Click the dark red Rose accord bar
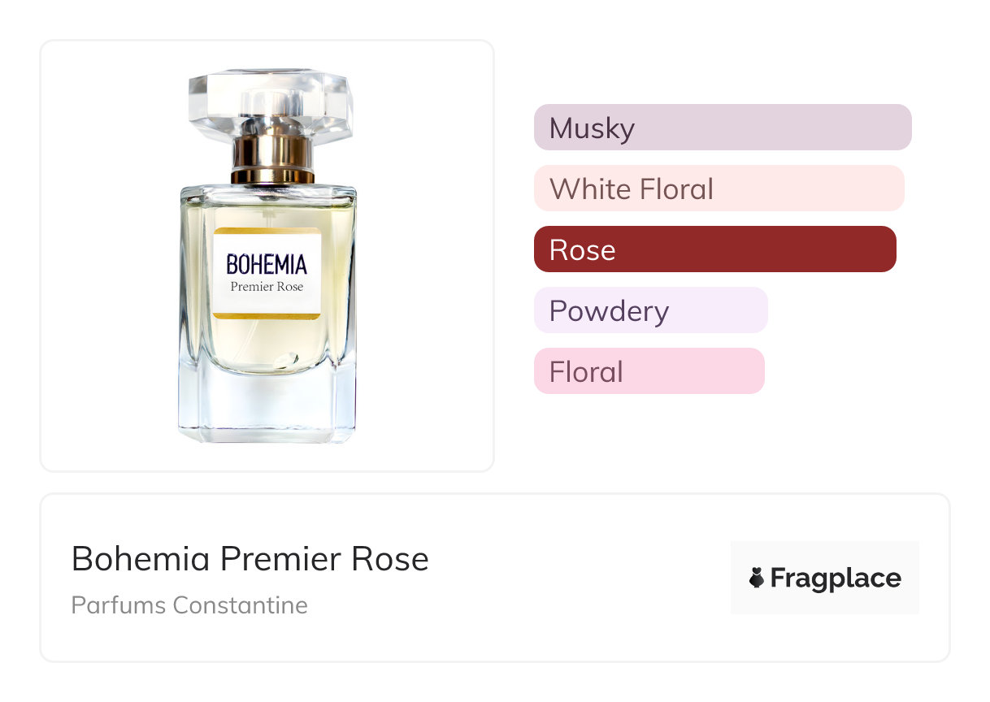Image resolution: width=990 pixels, height=702 pixels. point(714,249)
